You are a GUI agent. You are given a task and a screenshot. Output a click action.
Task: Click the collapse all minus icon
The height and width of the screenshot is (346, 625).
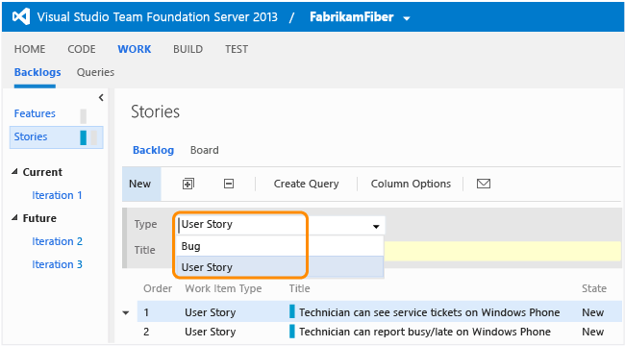tap(229, 184)
